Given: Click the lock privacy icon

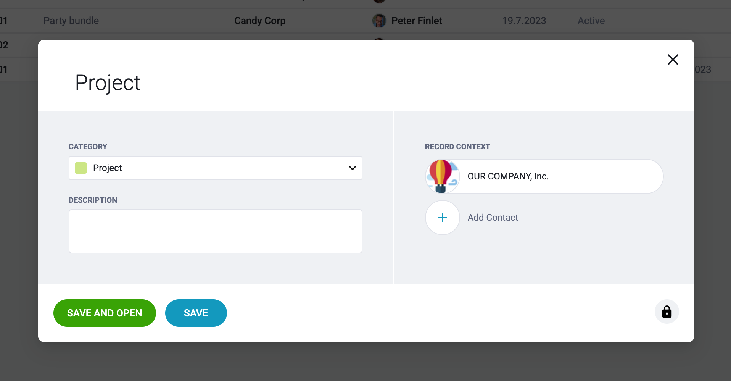Looking at the screenshot, I should click(x=667, y=312).
